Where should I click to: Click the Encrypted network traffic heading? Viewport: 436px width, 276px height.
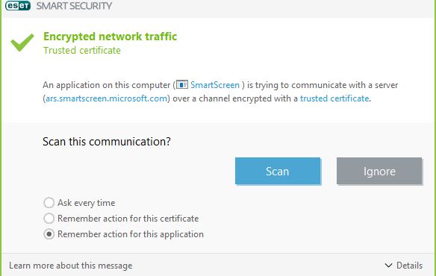110,37
